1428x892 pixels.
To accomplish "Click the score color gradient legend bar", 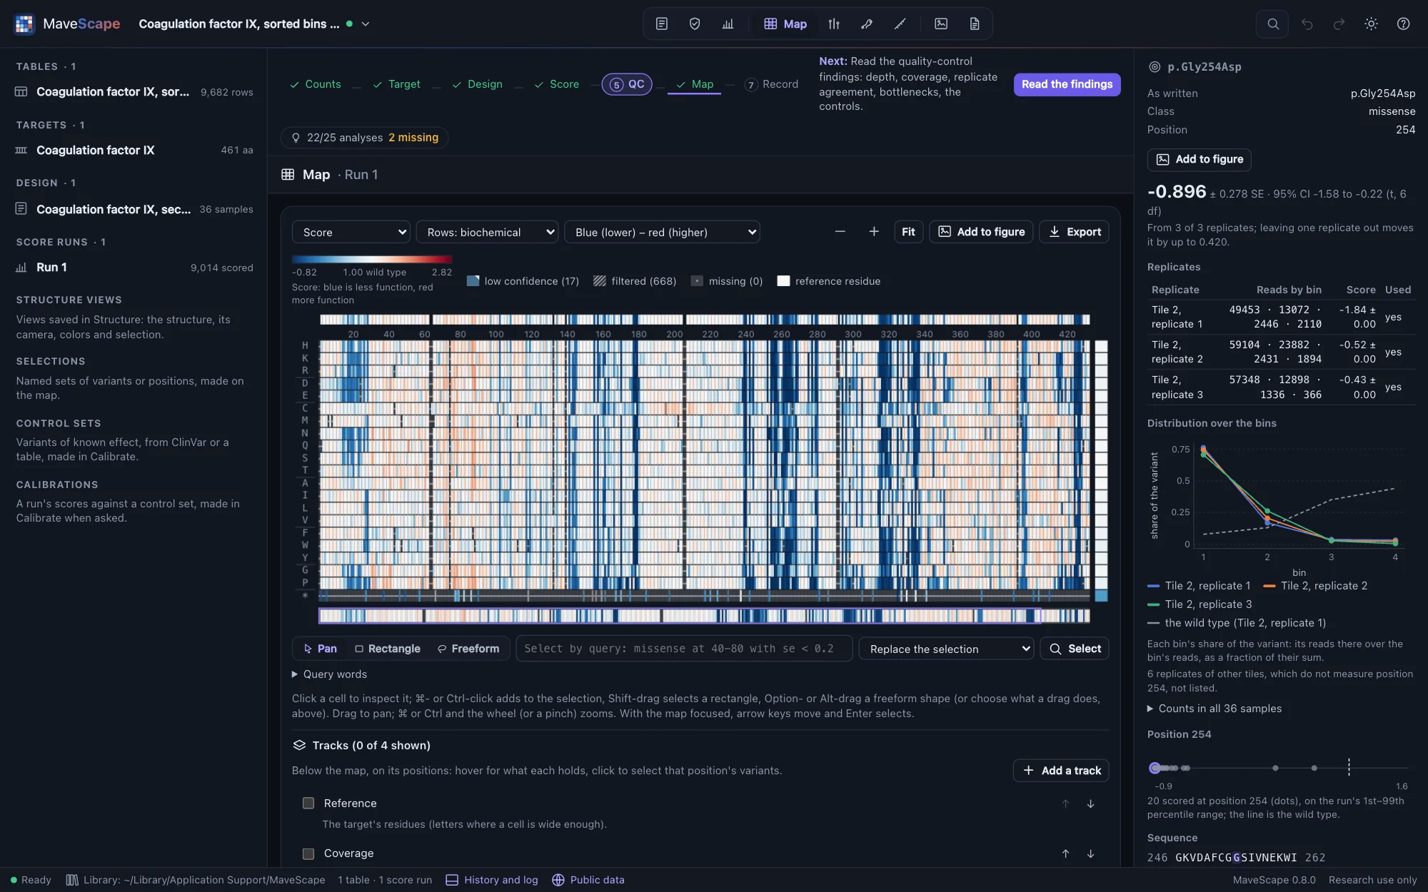I will pos(372,259).
